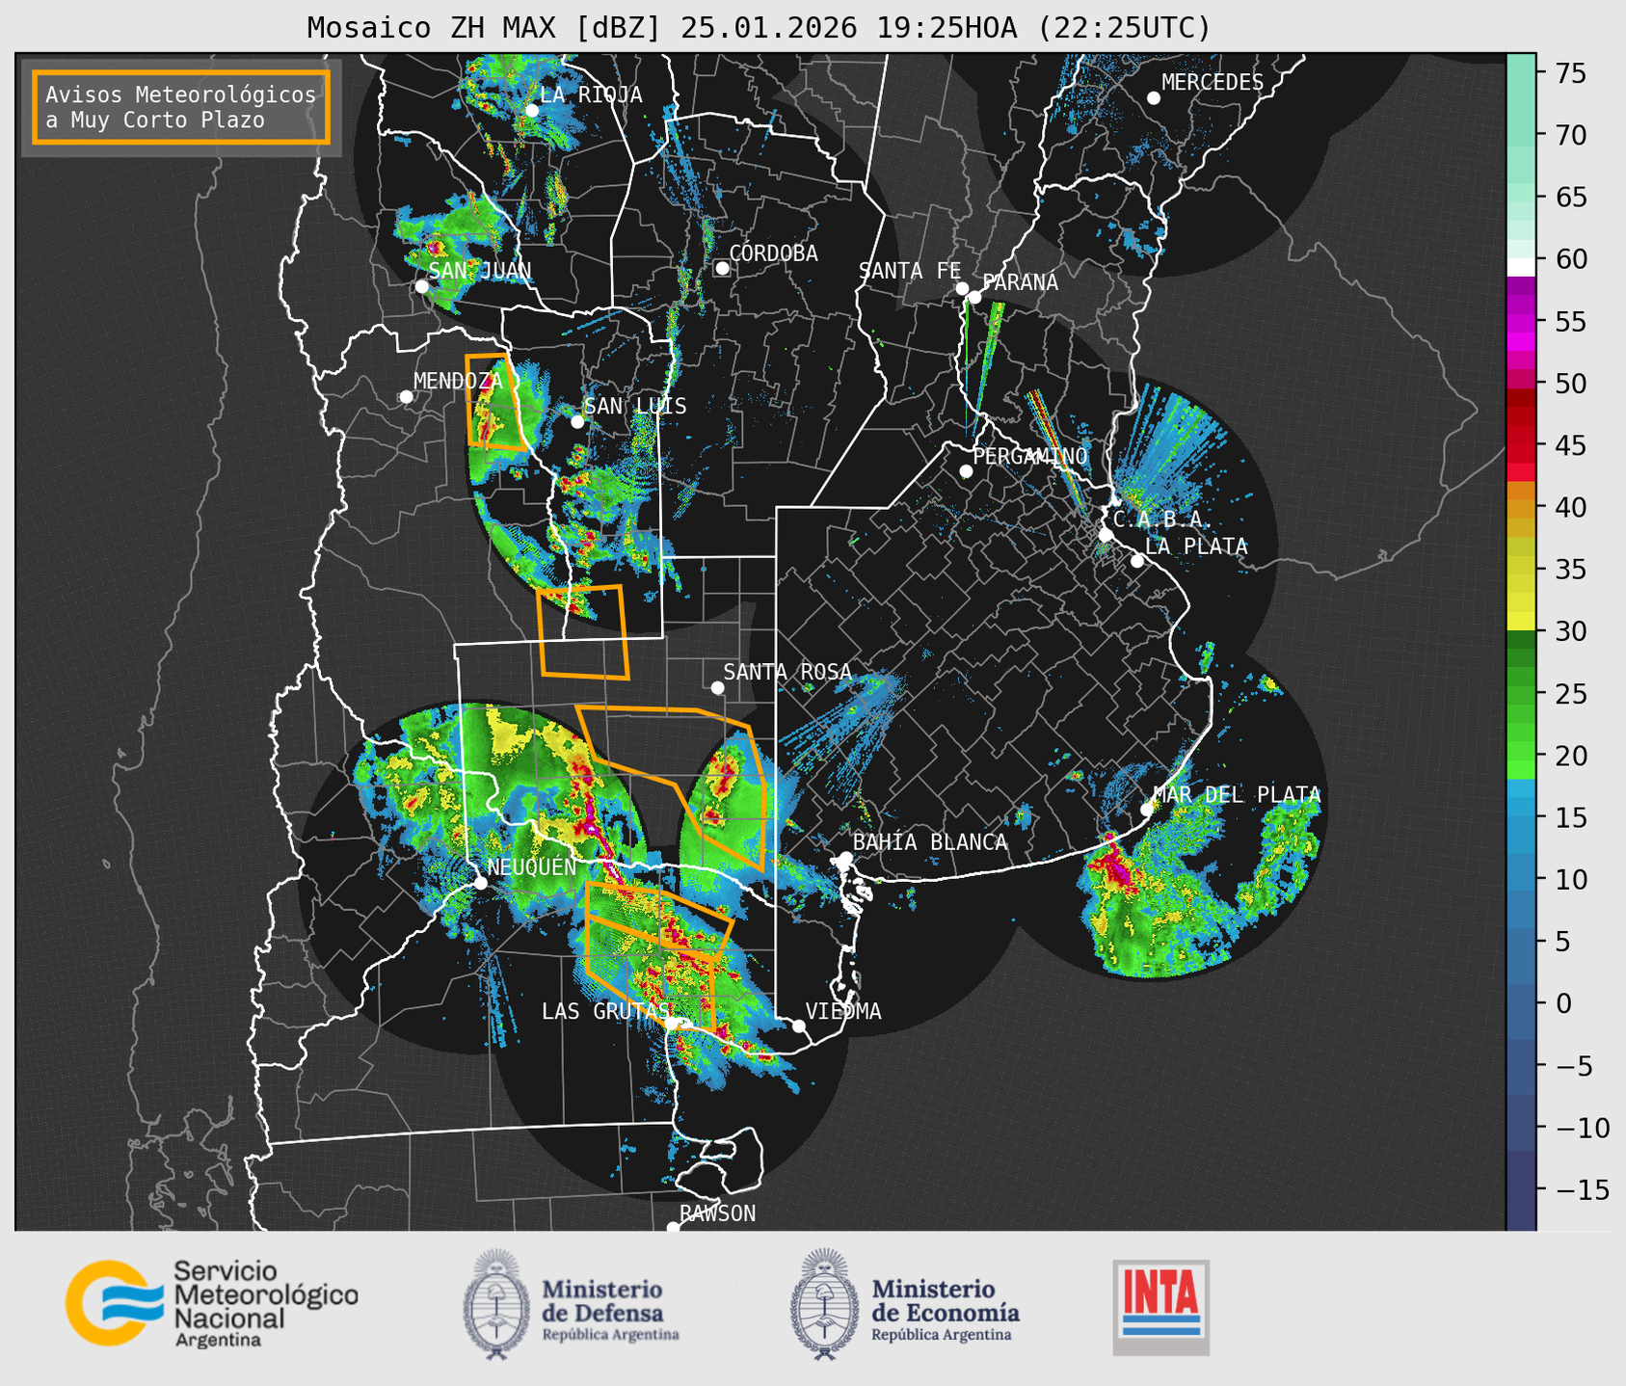This screenshot has width=1626, height=1386.
Task: Select the NEUQUÉN city label
Action: 532,866
